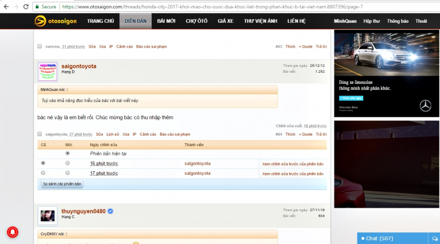This screenshot has width=440, height=244.
Task: Click Thoát to log out
Action: (421, 21)
